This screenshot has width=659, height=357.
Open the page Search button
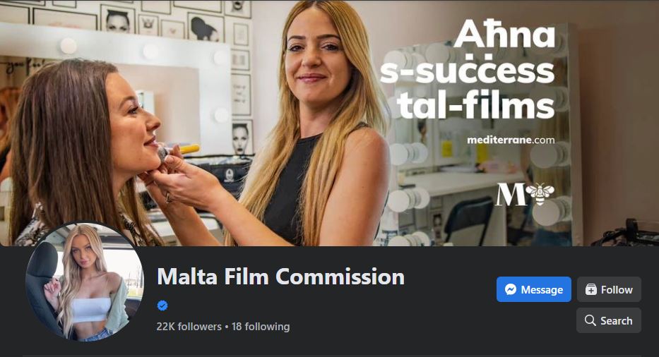coord(609,320)
